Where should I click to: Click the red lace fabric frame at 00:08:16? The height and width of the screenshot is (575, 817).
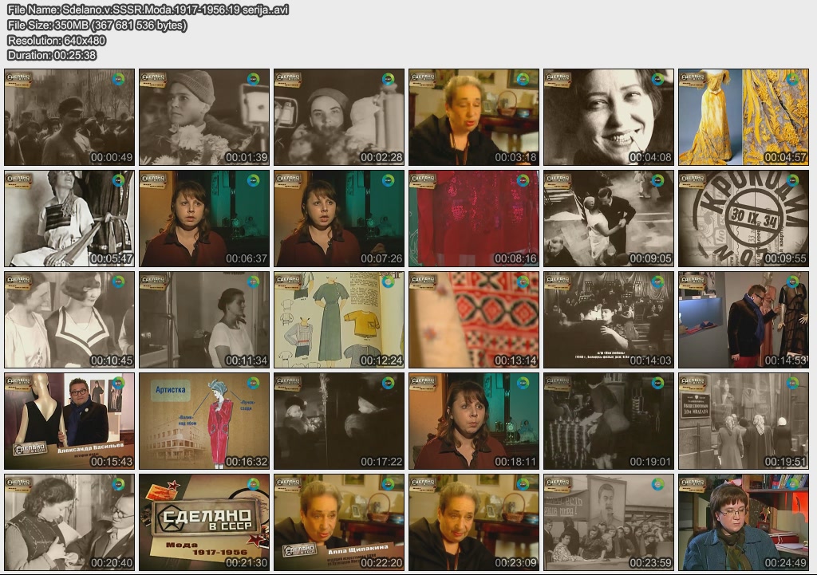(x=474, y=219)
